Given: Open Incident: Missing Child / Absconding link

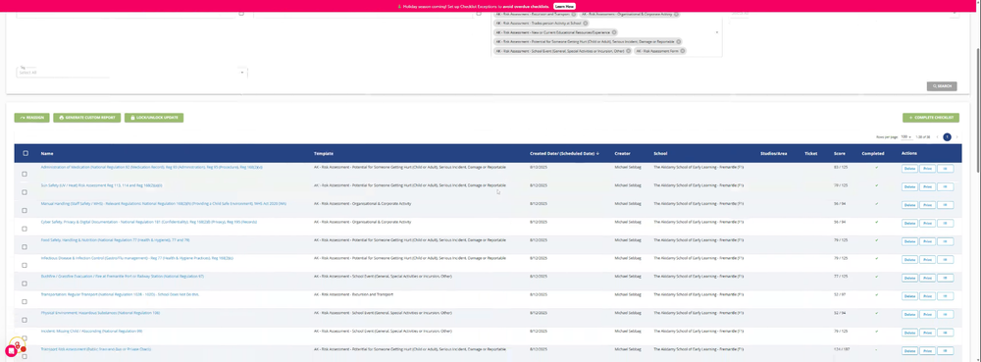Looking at the screenshot, I should point(91,331).
